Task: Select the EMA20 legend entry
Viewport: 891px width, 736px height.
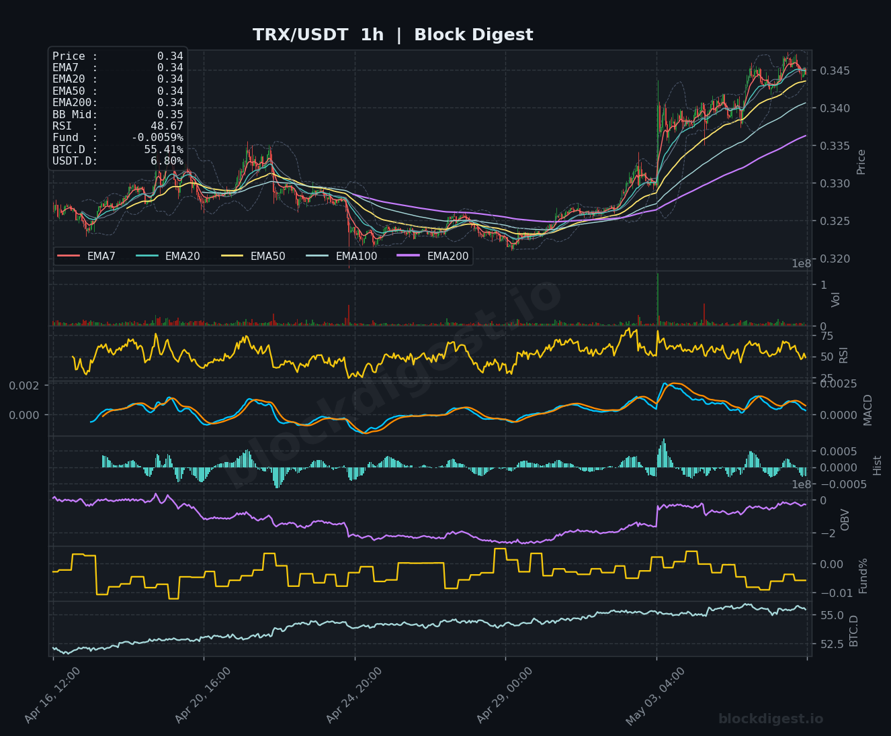Action: coord(168,256)
